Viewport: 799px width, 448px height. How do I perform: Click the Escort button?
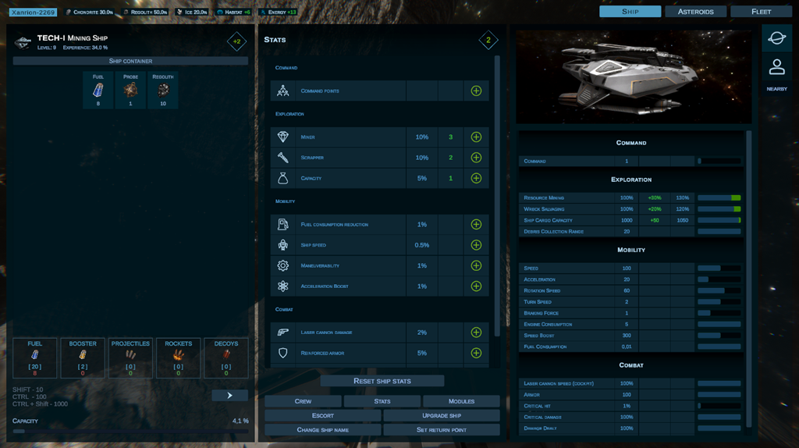322,415
